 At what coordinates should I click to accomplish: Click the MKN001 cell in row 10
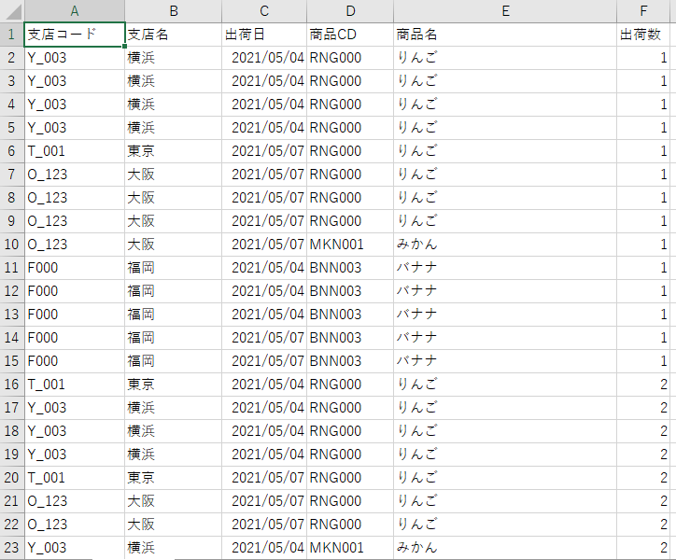[350, 245]
